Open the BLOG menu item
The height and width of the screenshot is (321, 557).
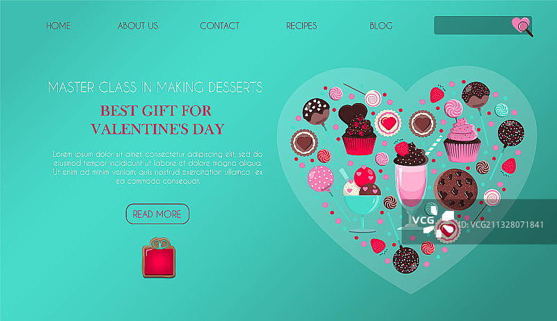(381, 26)
